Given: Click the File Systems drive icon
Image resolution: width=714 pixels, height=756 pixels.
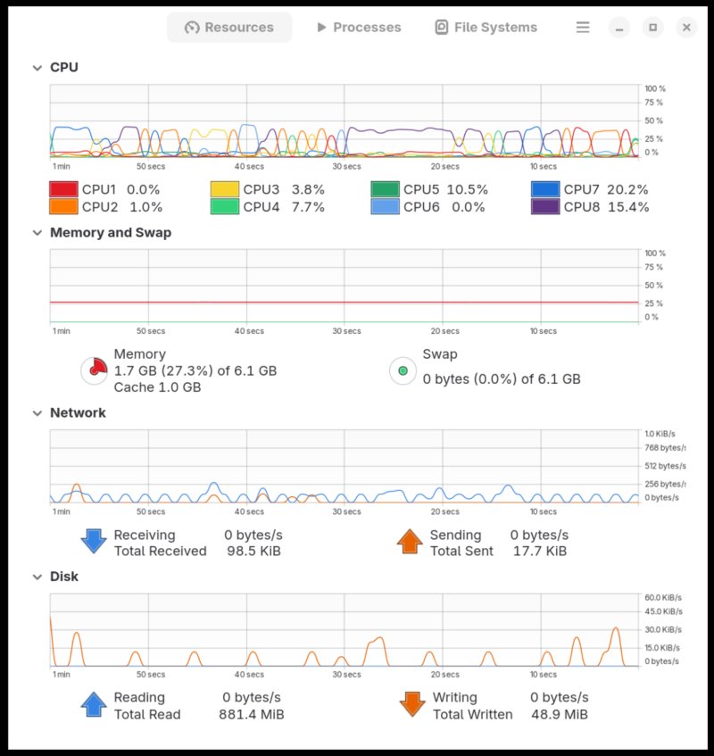Looking at the screenshot, I should [x=441, y=27].
